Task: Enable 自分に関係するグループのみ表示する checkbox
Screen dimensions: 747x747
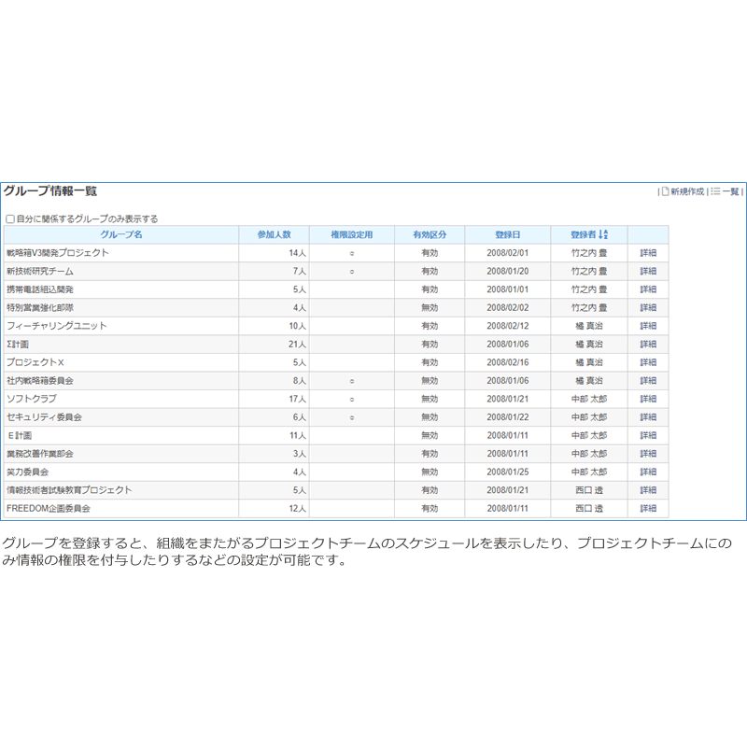Action: (x=10, y=219)
